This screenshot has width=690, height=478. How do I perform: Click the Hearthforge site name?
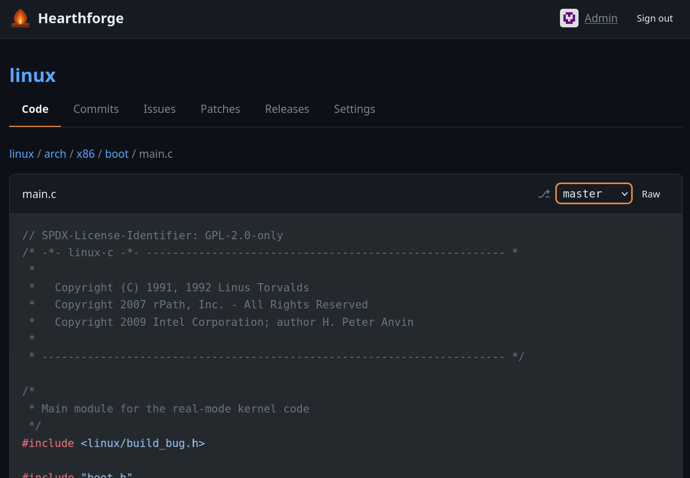pos(81,18)
